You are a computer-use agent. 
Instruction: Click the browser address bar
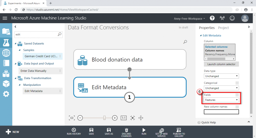coord(126,10)
